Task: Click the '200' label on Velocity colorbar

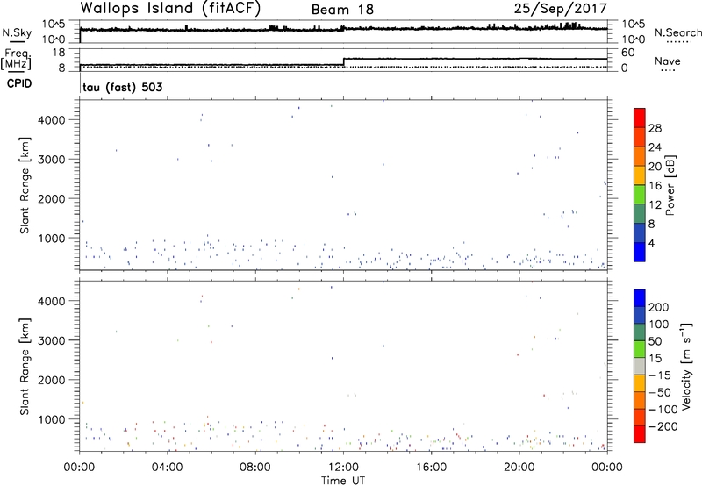Action: point(659,307)
